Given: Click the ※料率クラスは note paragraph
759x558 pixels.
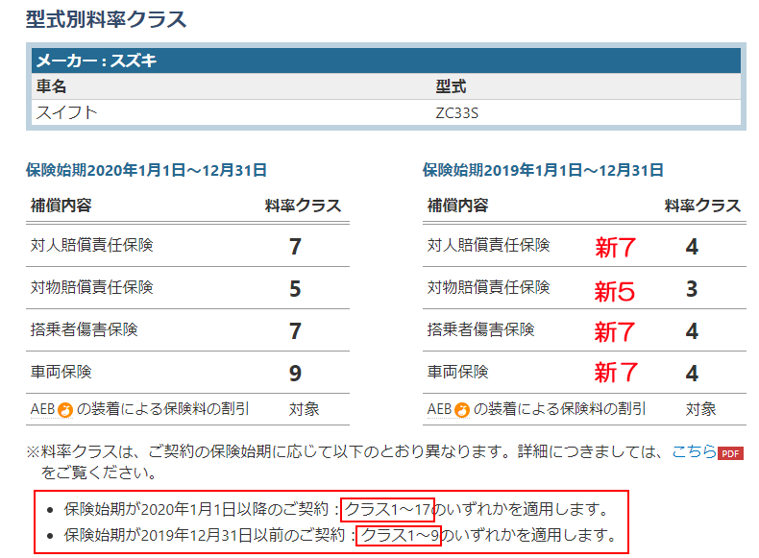Looking at the screenshot, I should click(385, 462).
